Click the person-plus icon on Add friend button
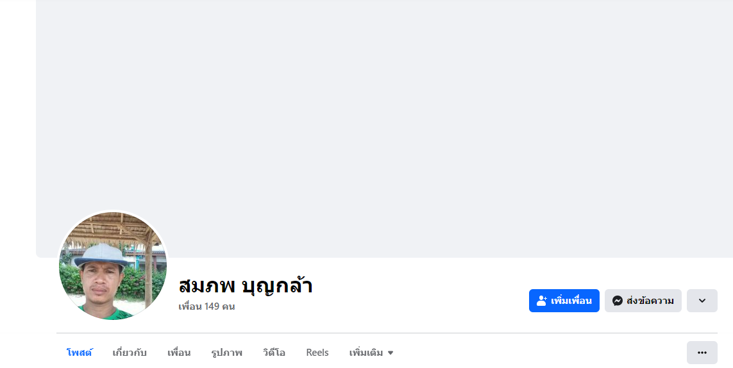 tap(542, 301)
